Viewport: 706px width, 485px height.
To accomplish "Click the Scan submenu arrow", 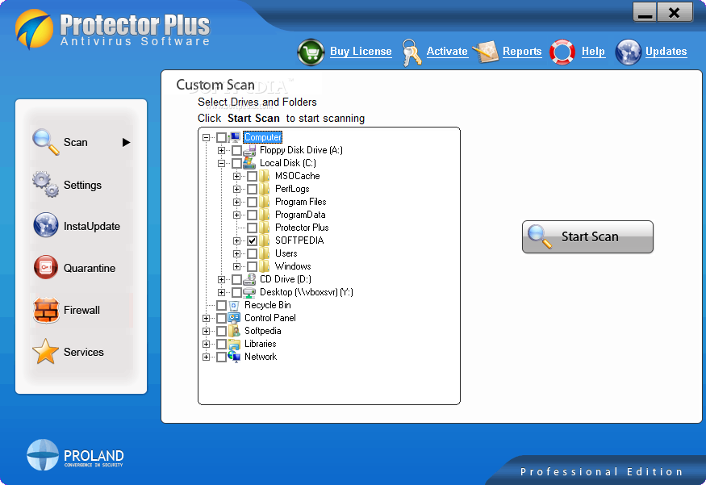I will (126, 142).
